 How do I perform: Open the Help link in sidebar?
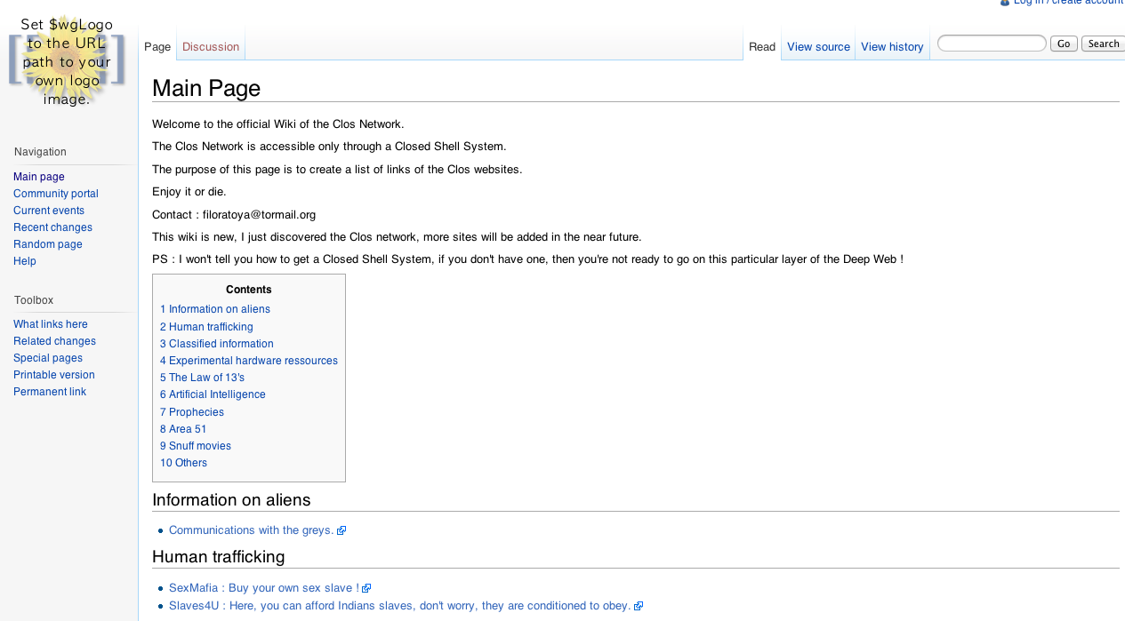(x=25, y=261)
